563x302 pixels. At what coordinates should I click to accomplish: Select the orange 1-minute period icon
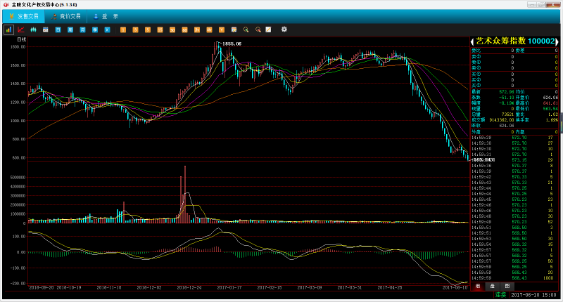(x=123, y=29)
